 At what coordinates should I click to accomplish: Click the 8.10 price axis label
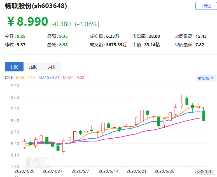pos(15,155)
